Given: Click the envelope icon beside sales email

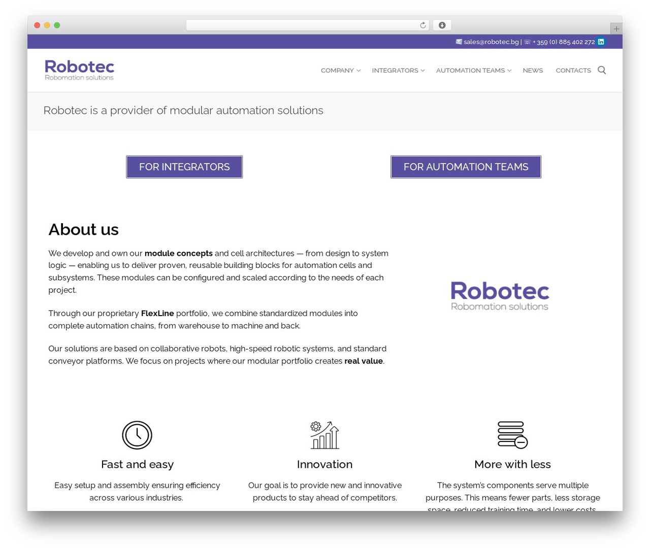Looking at the screenshot, I should tap(459, 42).
